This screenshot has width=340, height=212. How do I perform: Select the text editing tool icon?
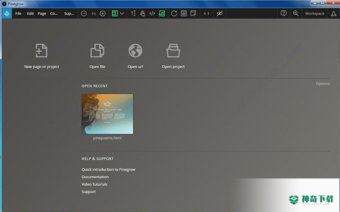[x=133, y=14]
